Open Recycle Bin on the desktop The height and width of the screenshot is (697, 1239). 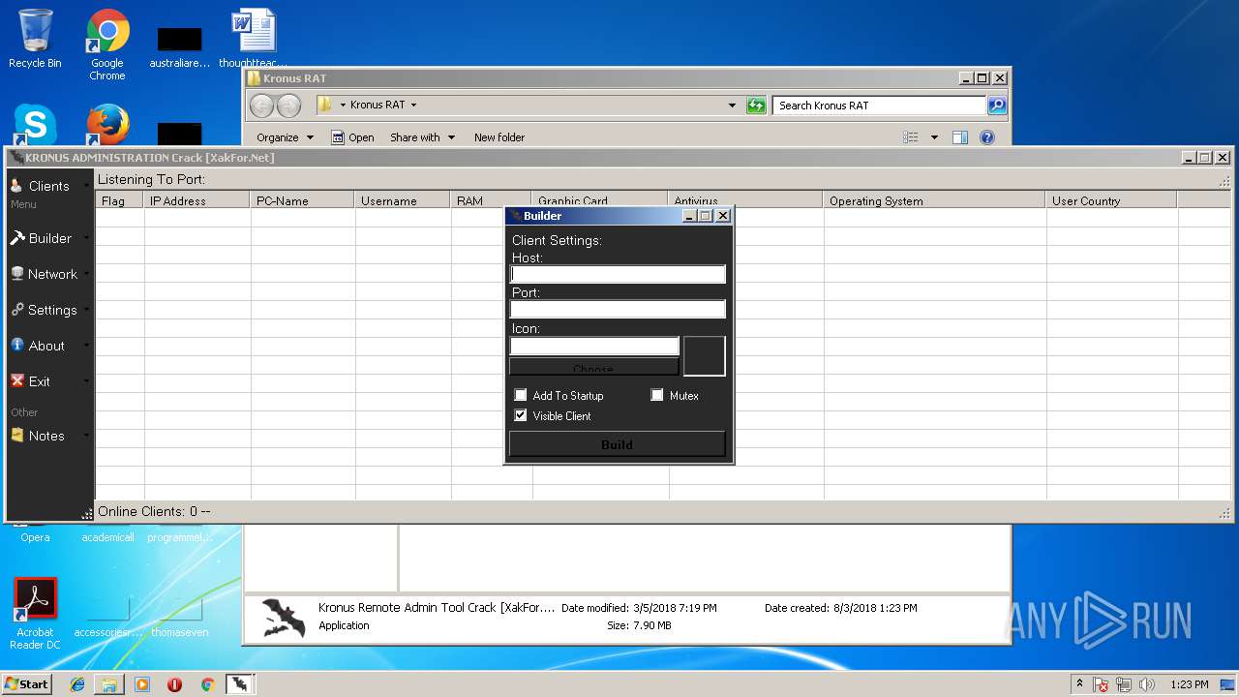tap(35, 39)
